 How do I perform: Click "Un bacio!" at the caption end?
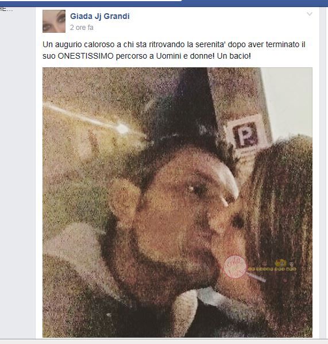point(234,56)
